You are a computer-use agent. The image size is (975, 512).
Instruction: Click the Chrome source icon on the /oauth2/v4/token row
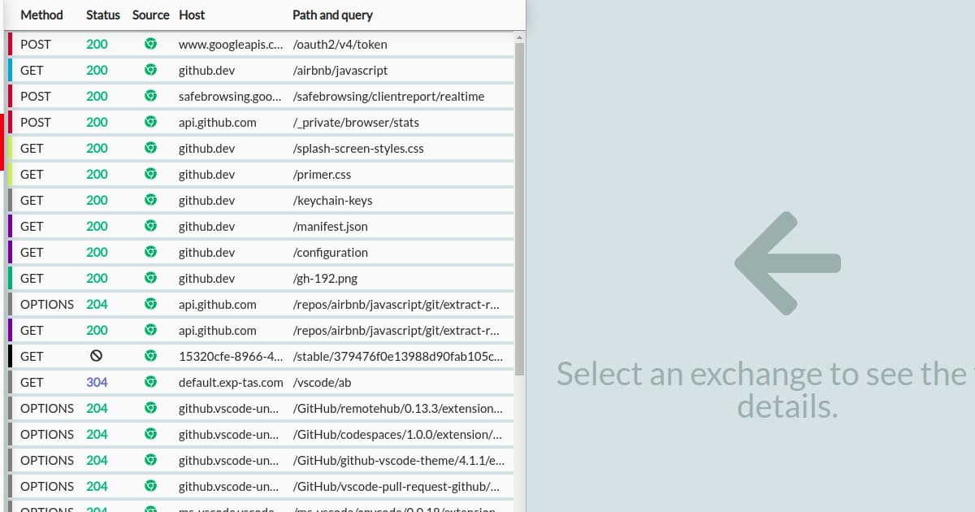pos(150,44)
